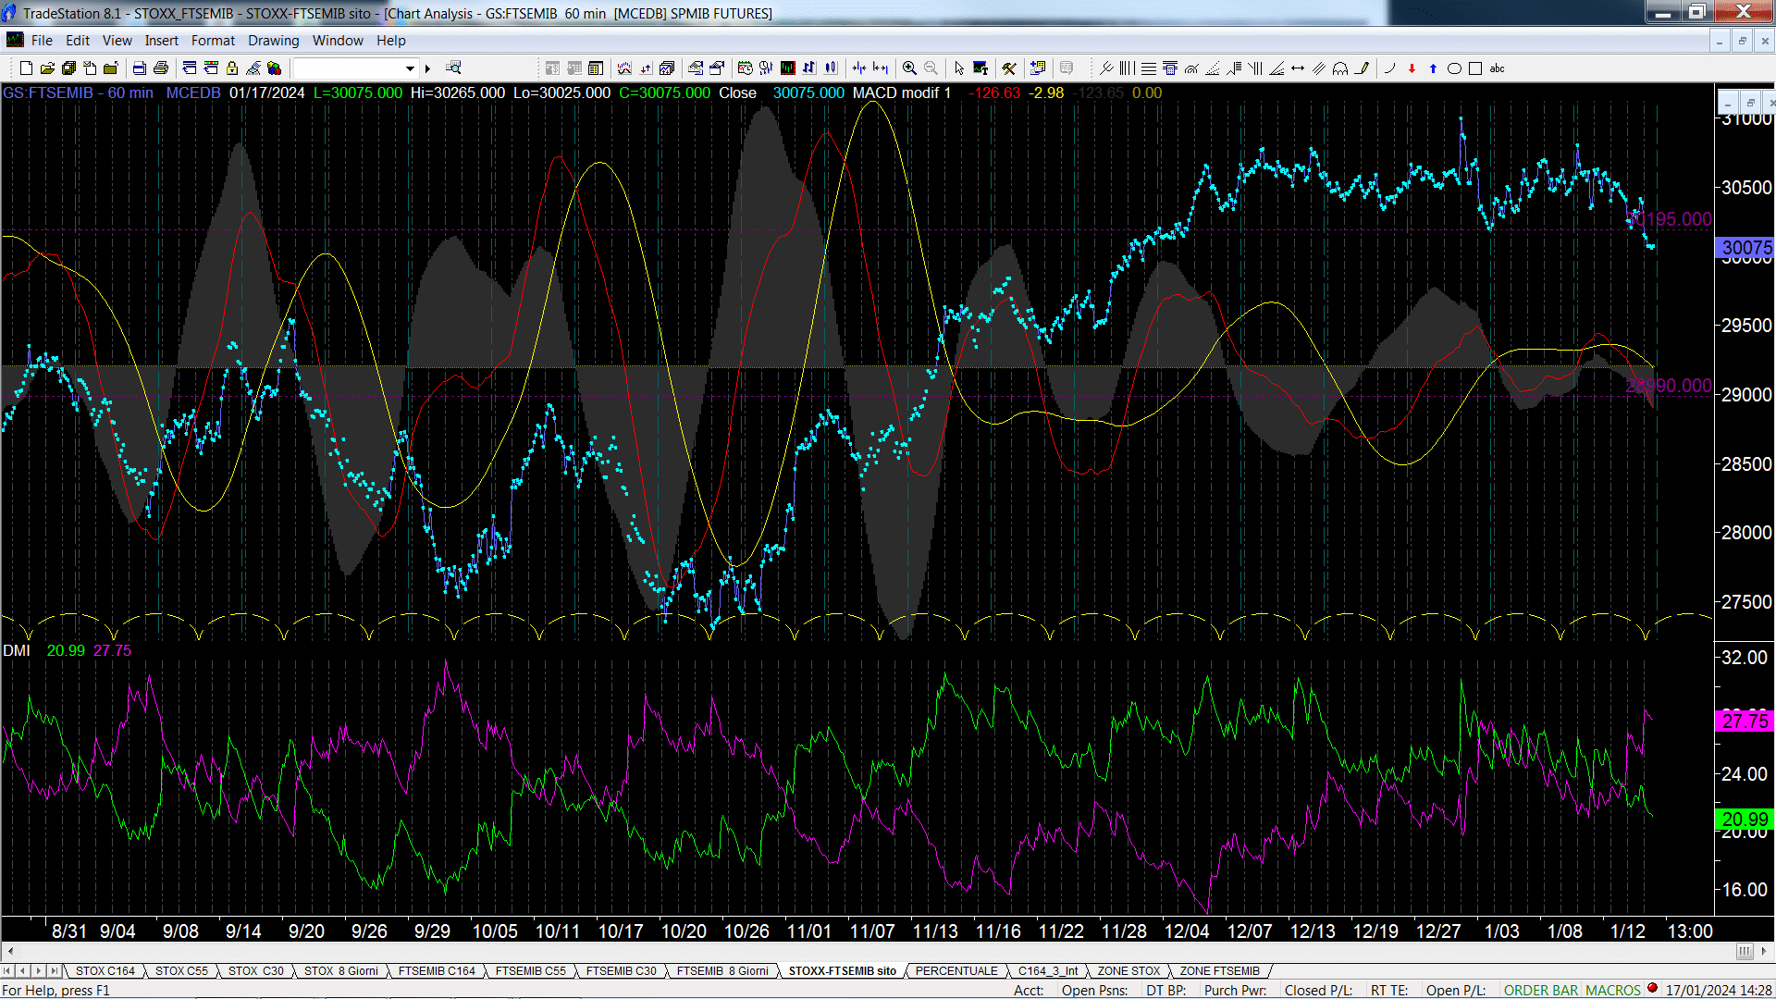Click the 20.99 green DMI value marker
The height and width of the screenshot is (999, 1776).
pyautogui.click(x=1745, y=820)
